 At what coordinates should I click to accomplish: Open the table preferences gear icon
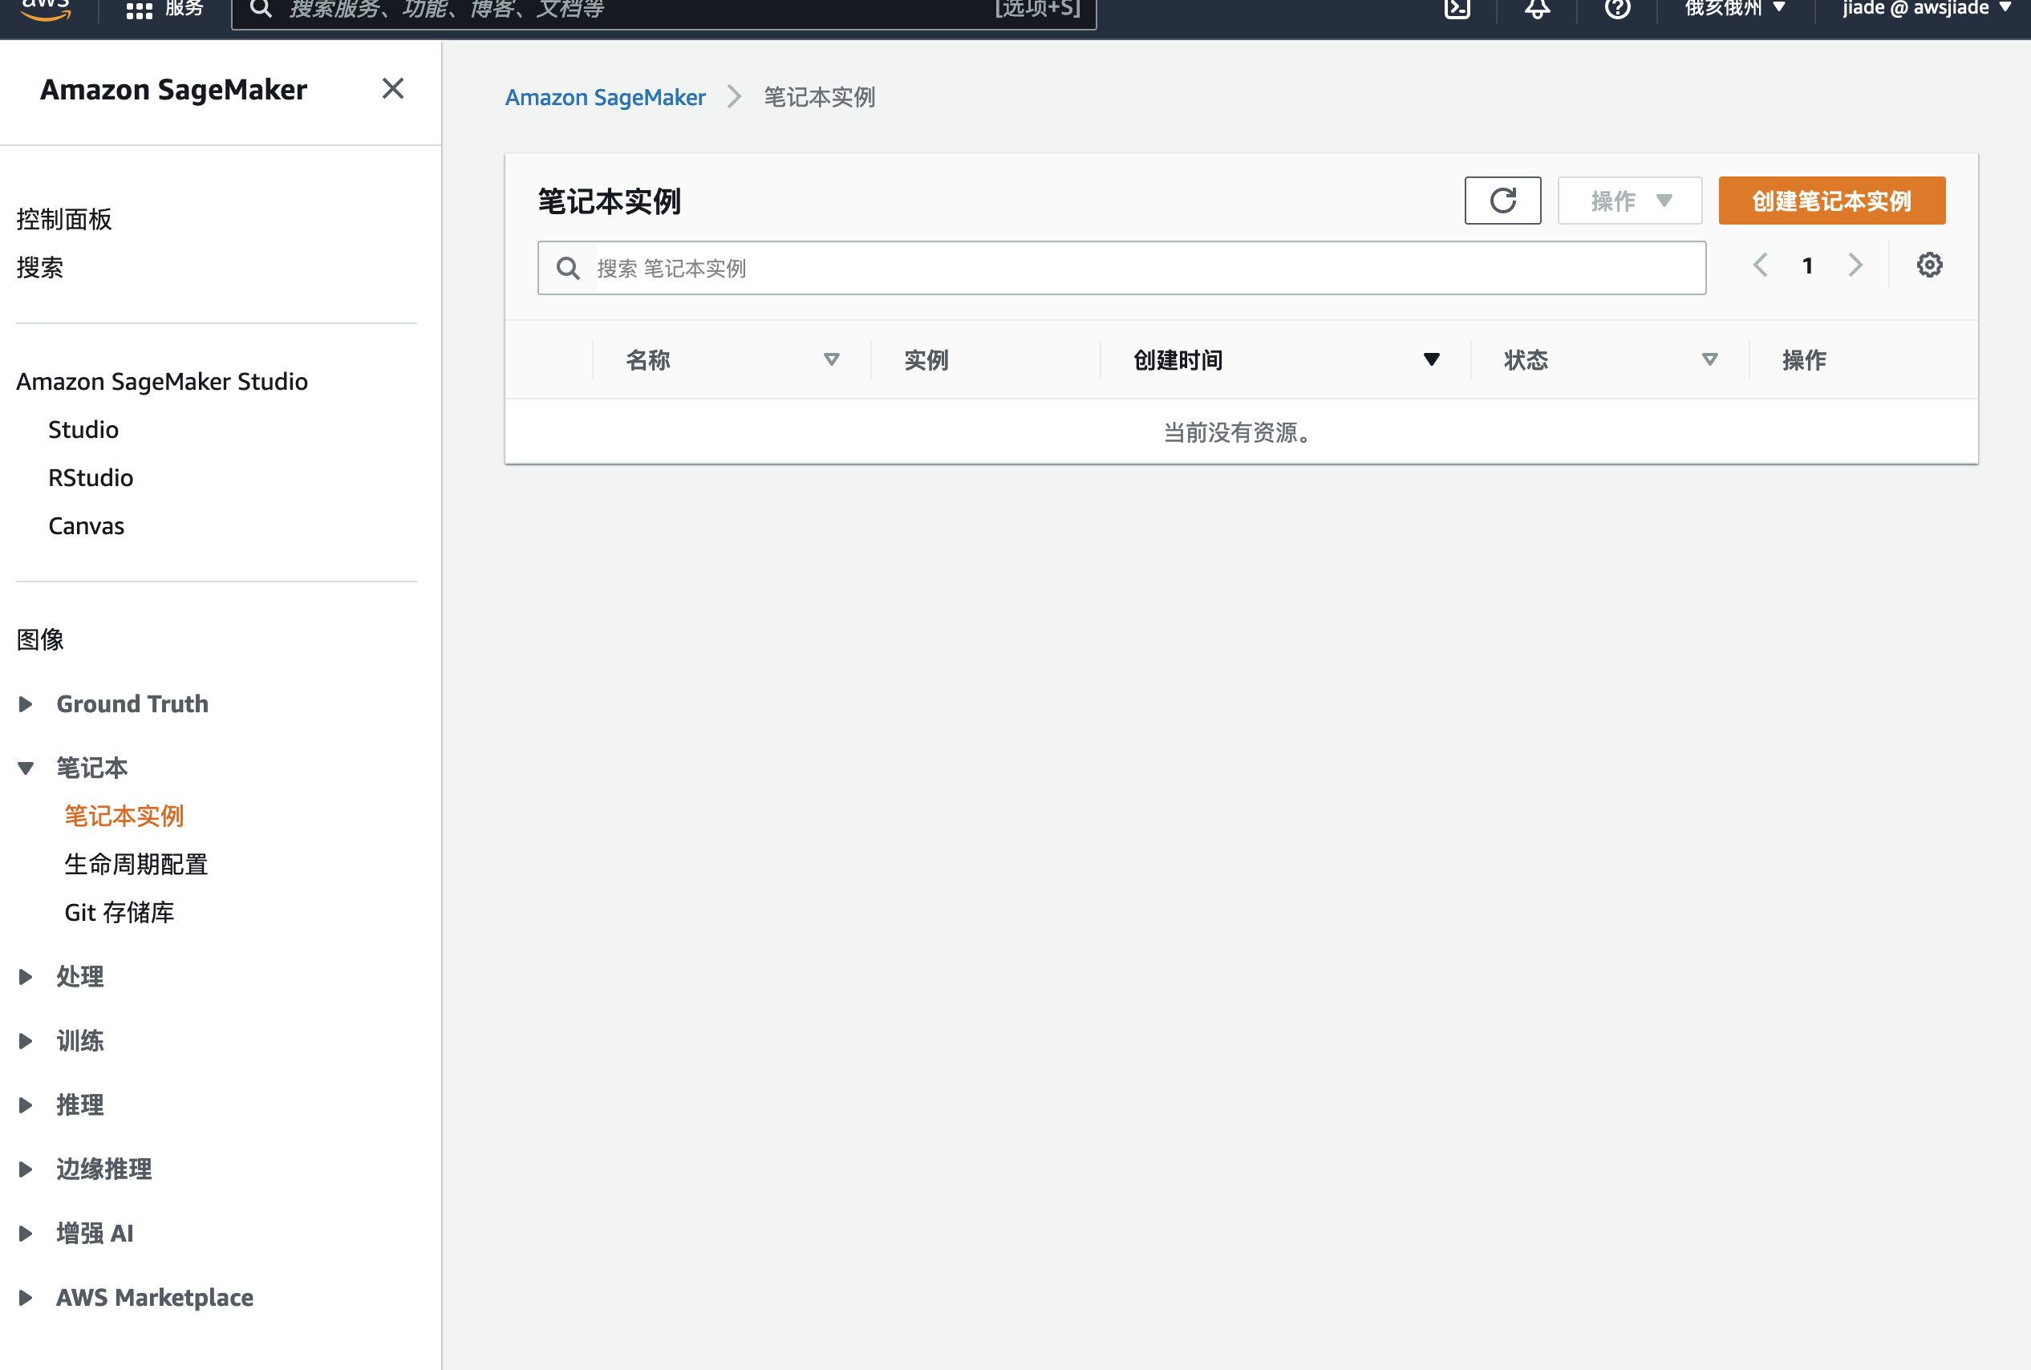coord(1929,264)
